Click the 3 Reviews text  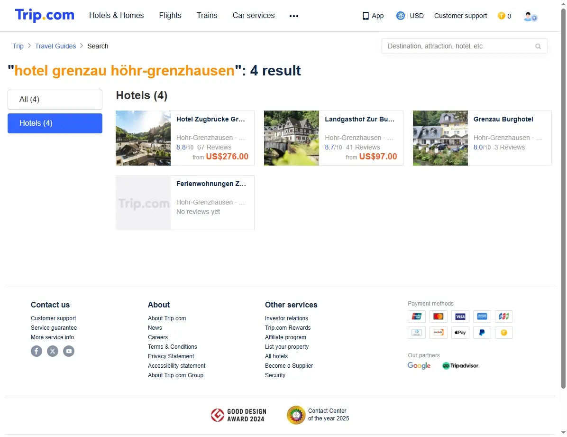[510, 148]
